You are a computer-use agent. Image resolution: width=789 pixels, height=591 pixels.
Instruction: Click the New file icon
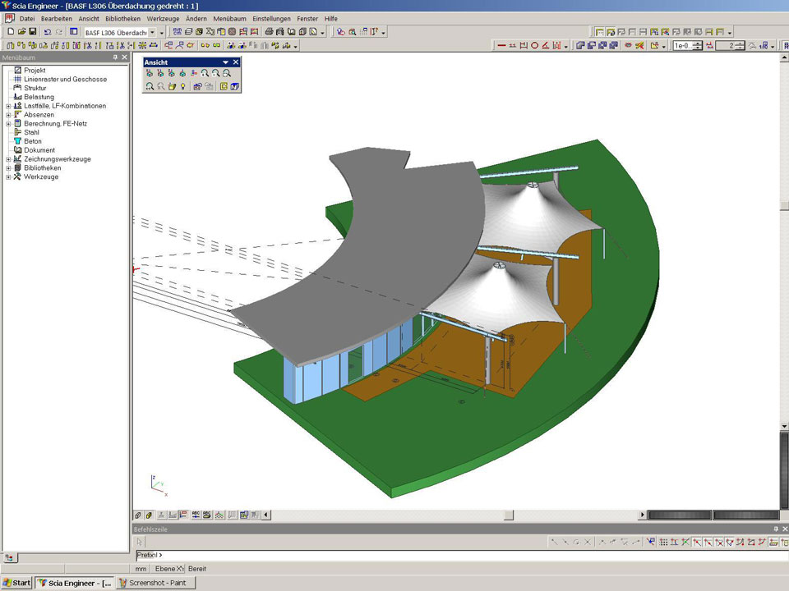[x=9, y=32]
